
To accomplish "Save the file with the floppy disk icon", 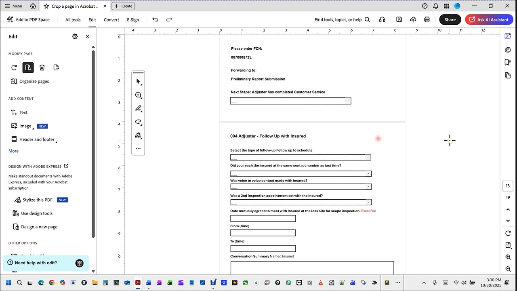I will (399, 19).
